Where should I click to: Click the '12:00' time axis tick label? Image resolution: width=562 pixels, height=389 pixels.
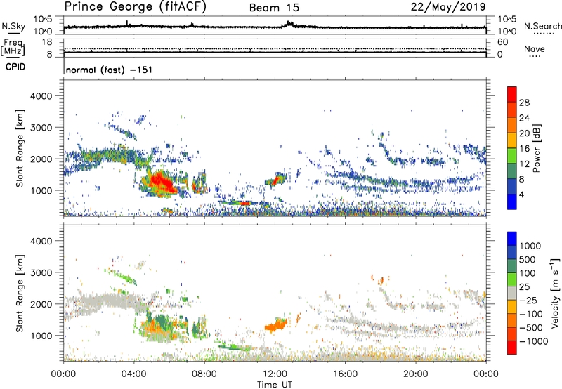tap(275, 374)
